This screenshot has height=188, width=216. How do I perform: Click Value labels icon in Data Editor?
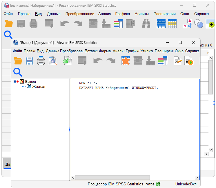[x=187, y=24]
